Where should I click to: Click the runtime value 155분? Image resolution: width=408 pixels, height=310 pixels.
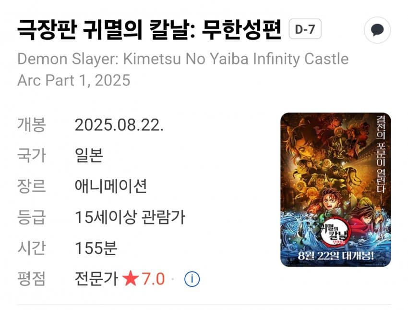(96, 248)
